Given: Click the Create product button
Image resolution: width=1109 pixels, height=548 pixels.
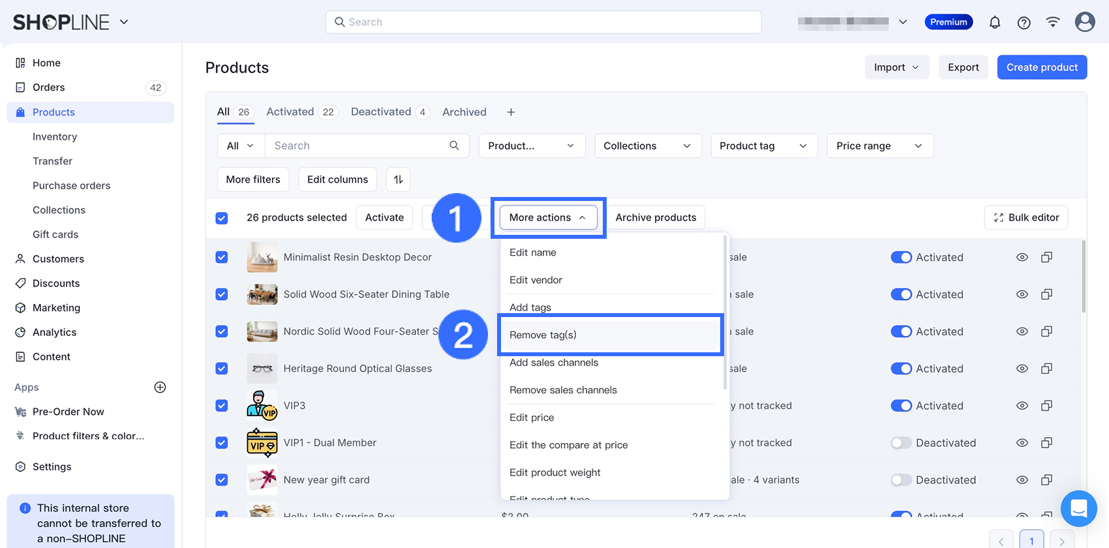Looking at the screenshot, I should click(1041, 67).
